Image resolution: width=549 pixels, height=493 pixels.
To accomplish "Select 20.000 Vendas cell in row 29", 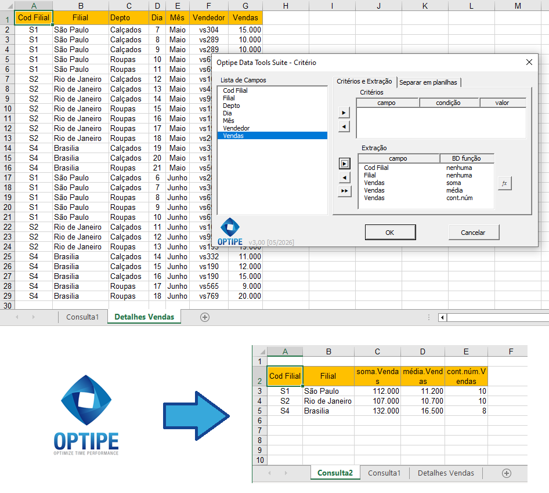I will [x=245, y=296].
